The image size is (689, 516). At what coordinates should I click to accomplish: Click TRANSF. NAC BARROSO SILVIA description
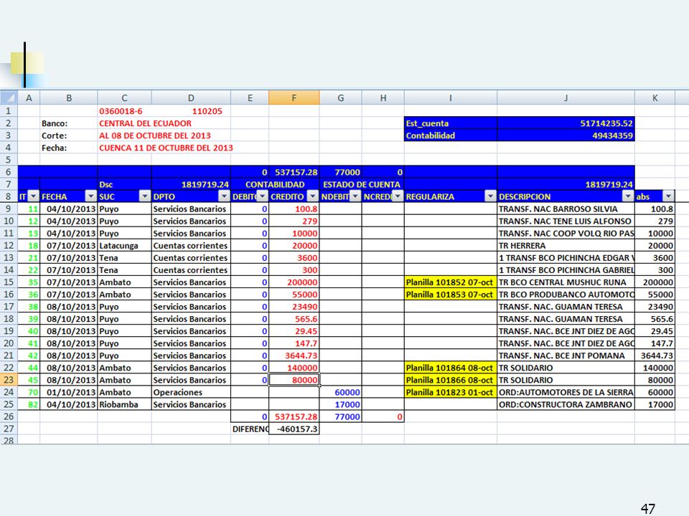[566, 209]
